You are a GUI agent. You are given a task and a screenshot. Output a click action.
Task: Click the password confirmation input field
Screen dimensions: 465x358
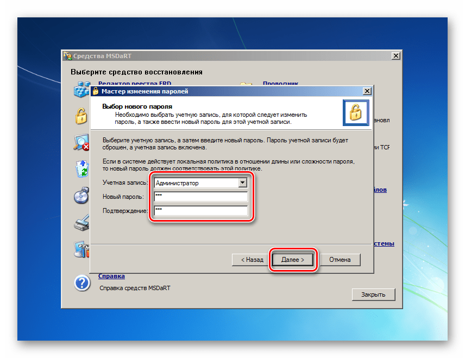click(x=201, y=211)
